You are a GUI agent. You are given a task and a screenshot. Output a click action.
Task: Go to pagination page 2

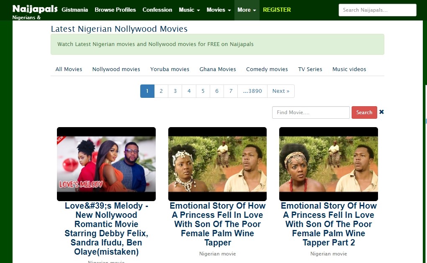tap(161, 91)
